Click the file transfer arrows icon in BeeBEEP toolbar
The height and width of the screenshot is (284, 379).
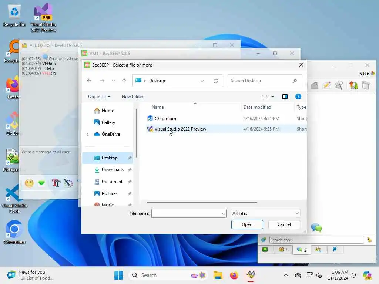point(353,85)
